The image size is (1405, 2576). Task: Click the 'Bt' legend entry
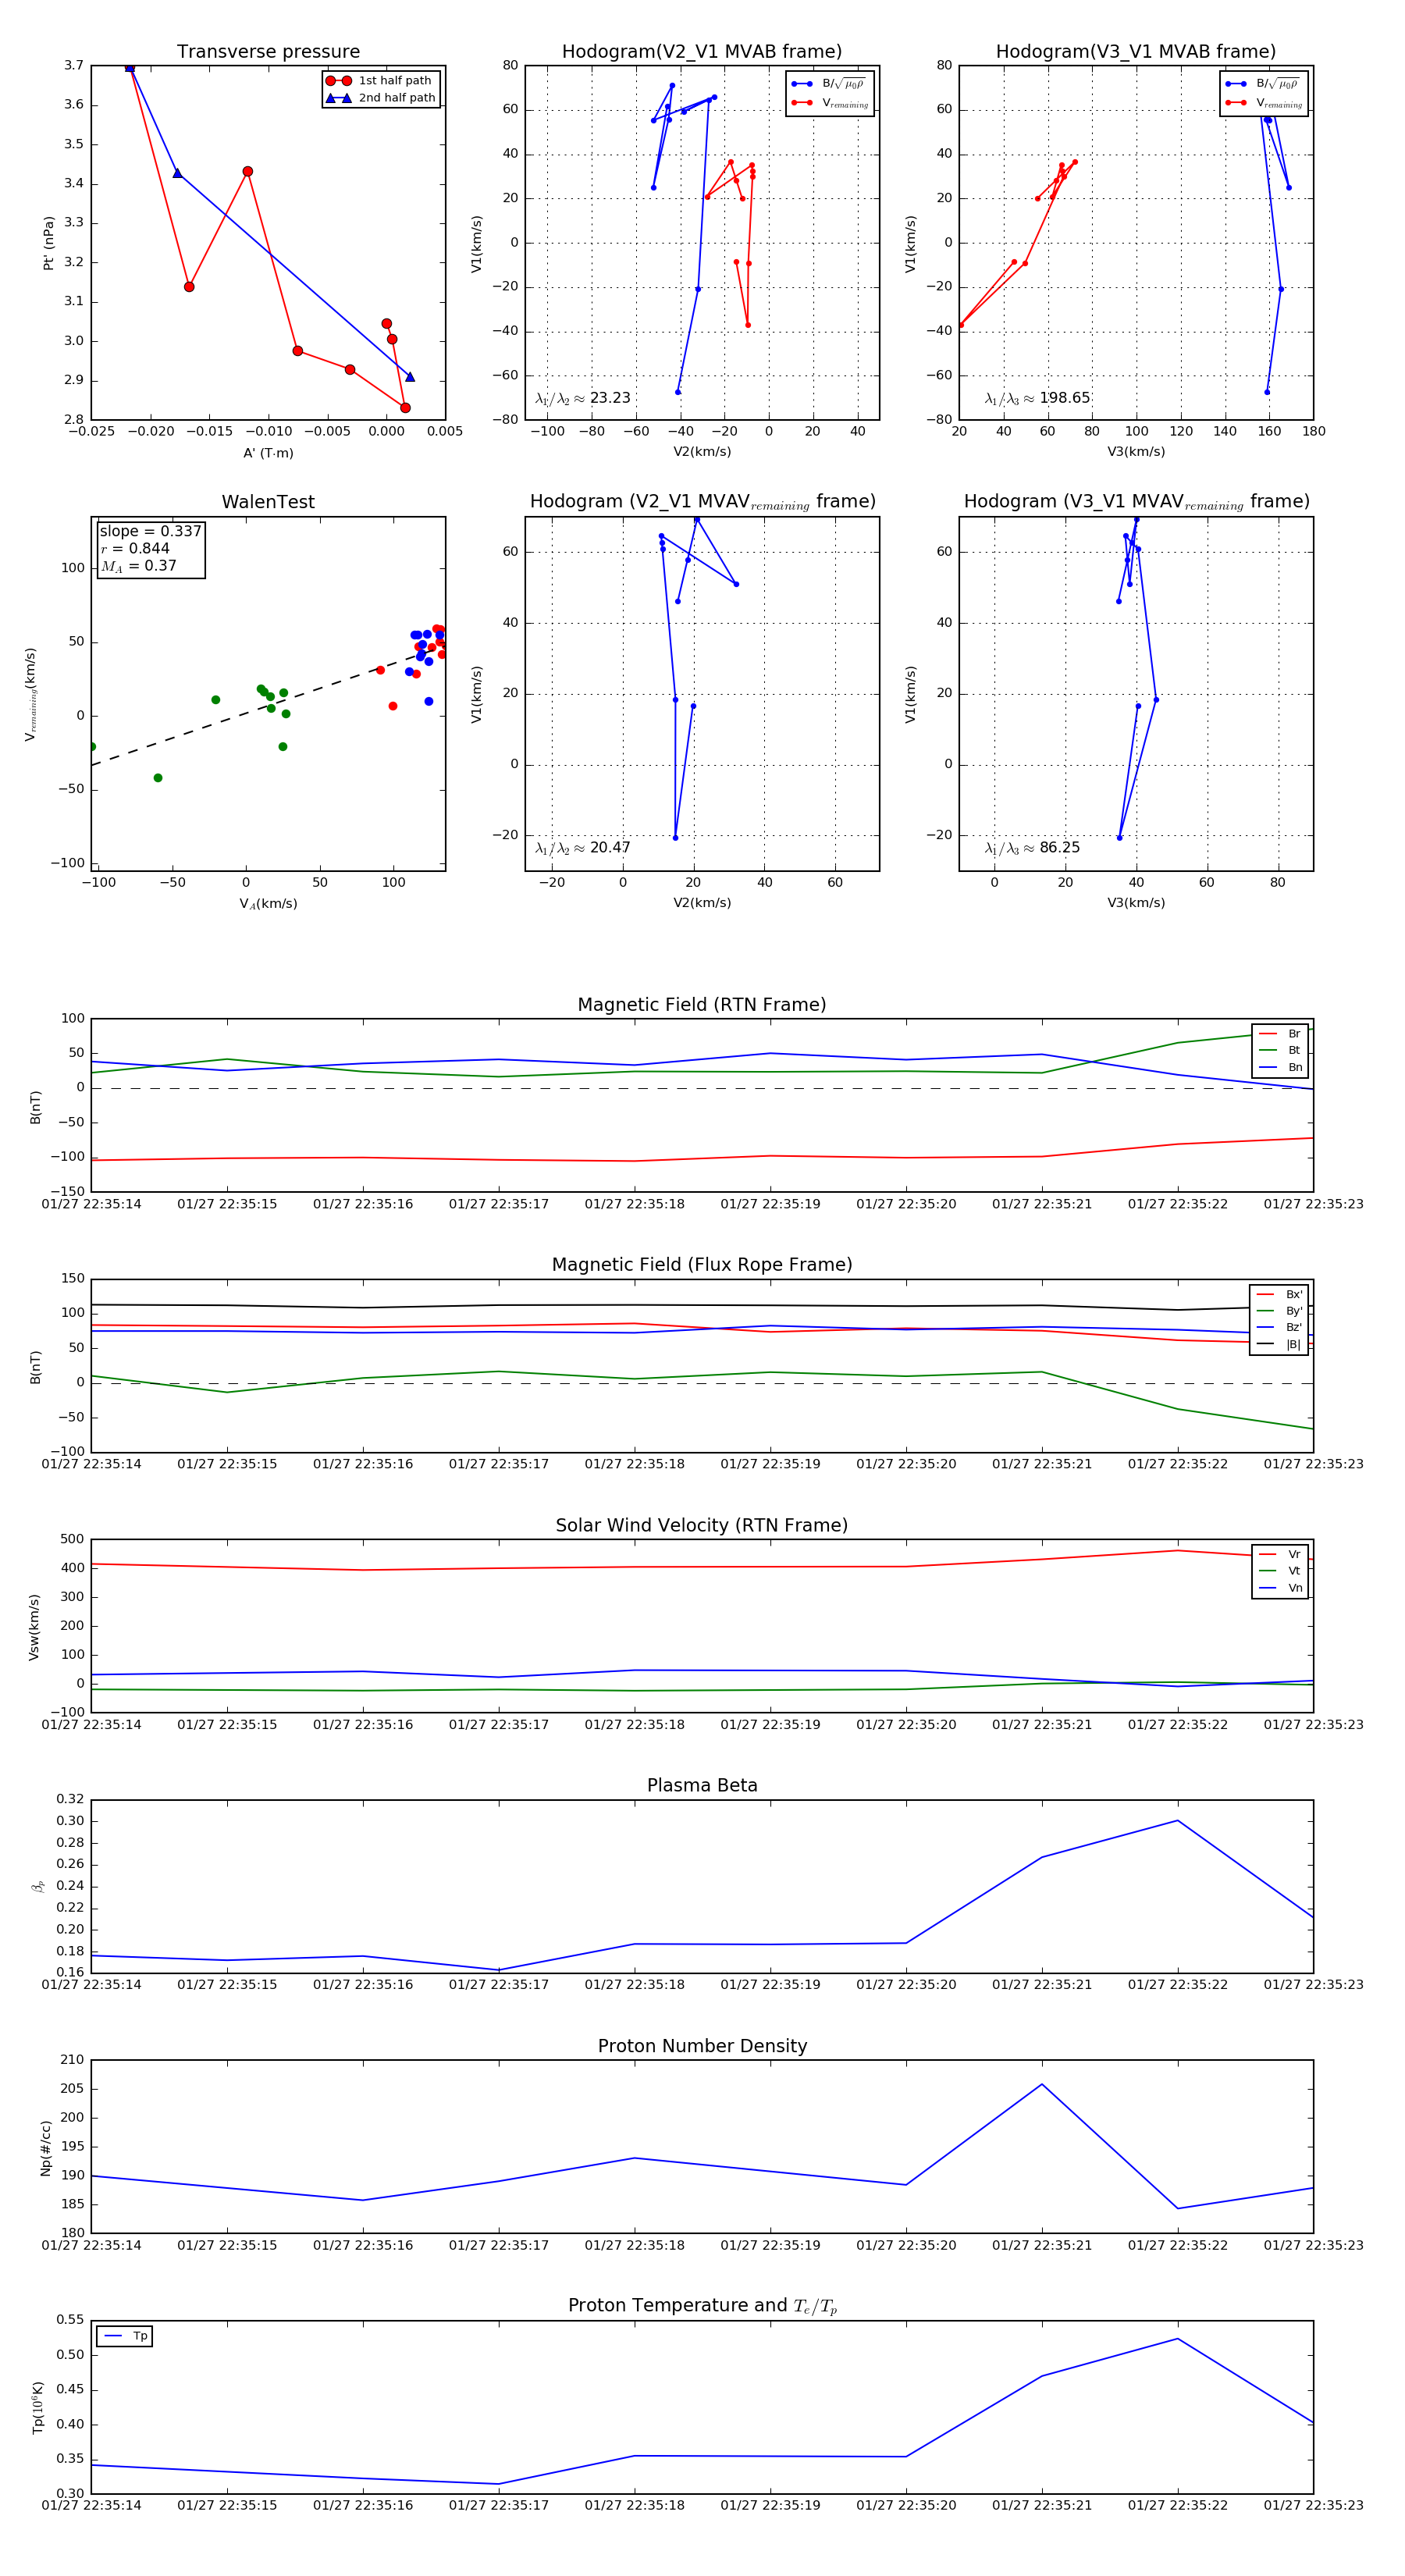(1280, 1050)
